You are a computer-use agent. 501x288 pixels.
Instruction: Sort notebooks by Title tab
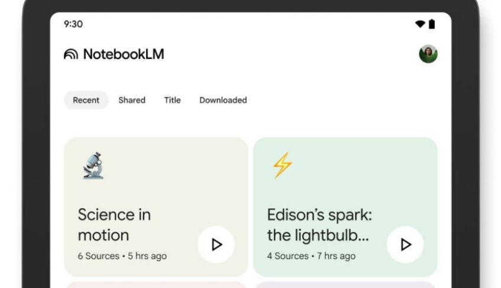click(x=172, y=101)
